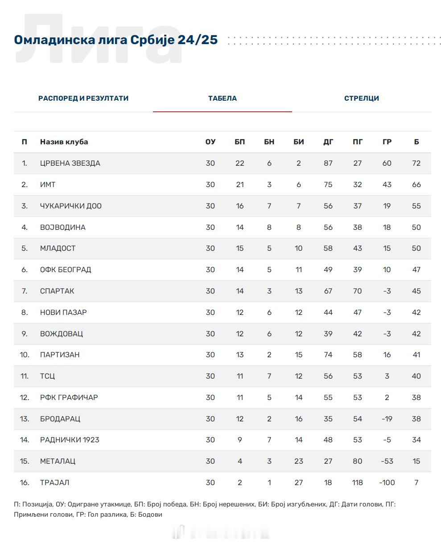
Task: Open РАДНИЧКИ 1923 club entry
Action: coord(70,440)
